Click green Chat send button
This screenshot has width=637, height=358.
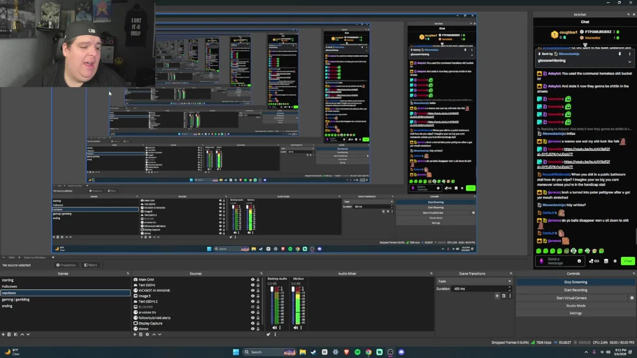coord(628,261)
